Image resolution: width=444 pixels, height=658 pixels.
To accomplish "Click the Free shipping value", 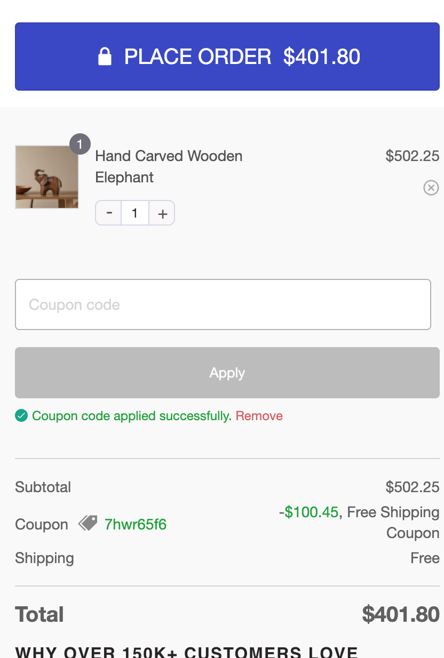I will click(x=425, y=558).
